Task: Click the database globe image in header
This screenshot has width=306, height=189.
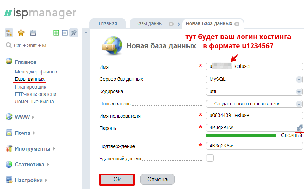Action: [x=112, y=45]
